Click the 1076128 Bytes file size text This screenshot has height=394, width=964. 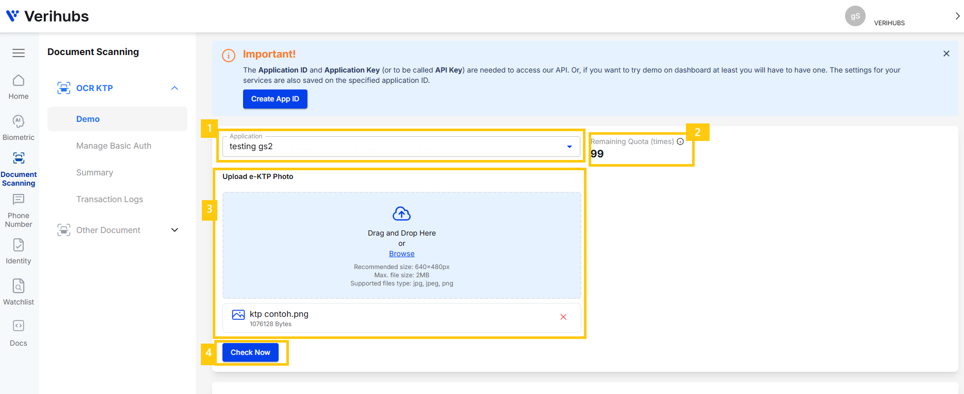pos(270,324)
